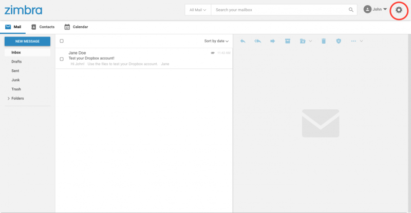Image resolution: width=411 pixels, height=213 pixels.
Task: Switch to the Calendar tab
Action: point(76,27)
